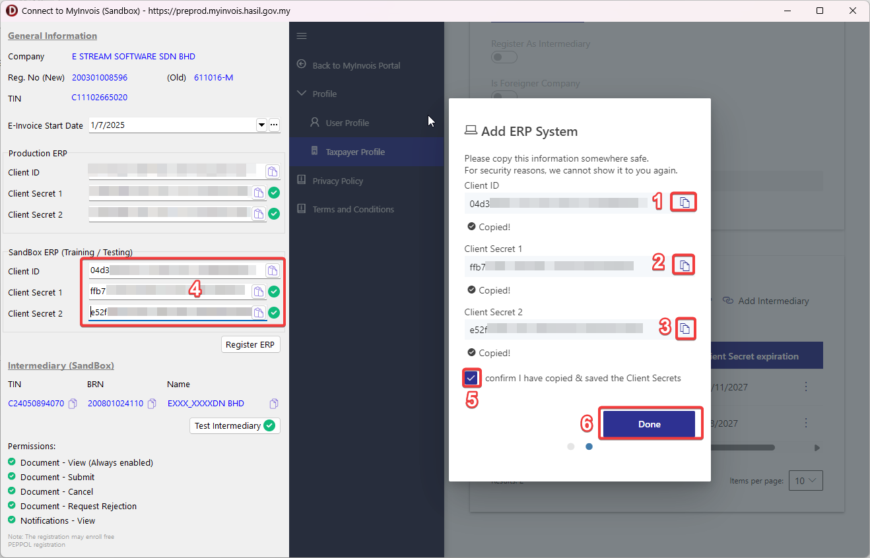Paste into SandBox ERP Client Secret 1
The height and width of the screenshot is (558, 870).
click(x=259, y=292)
